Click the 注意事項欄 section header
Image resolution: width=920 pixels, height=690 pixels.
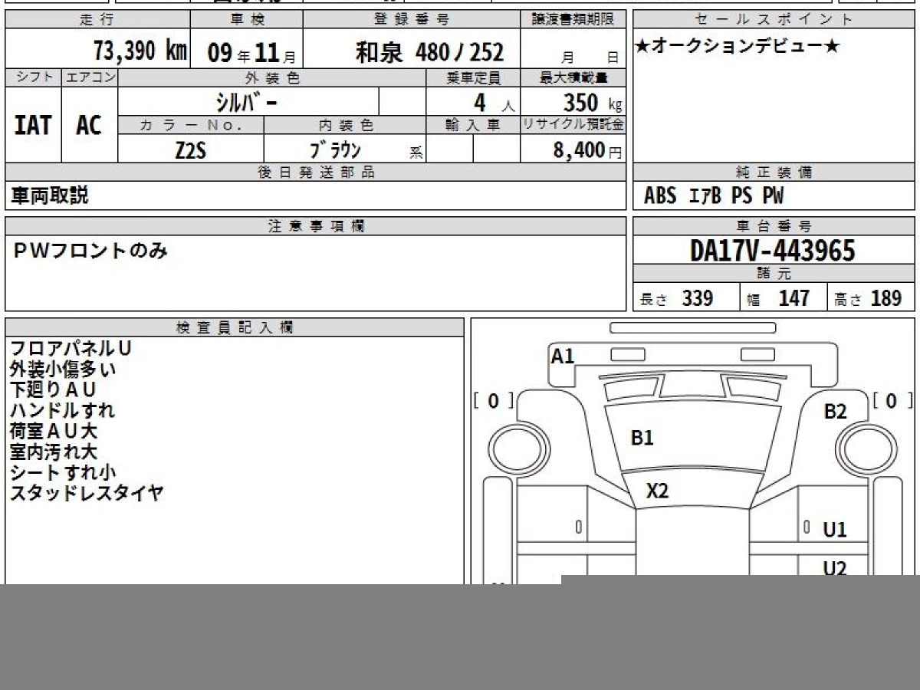coord(315,226)
